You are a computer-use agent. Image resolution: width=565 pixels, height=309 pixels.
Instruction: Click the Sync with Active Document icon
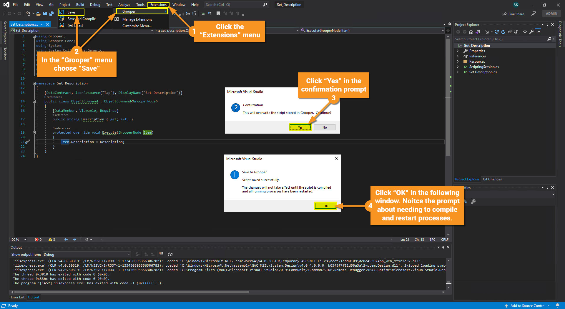(x=497, y=32)
